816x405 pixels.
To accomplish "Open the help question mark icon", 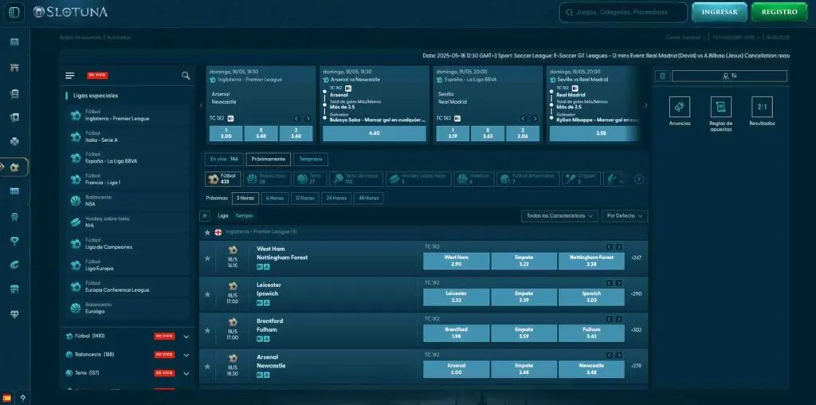I will pyautogui.click(x=22, y=399).
